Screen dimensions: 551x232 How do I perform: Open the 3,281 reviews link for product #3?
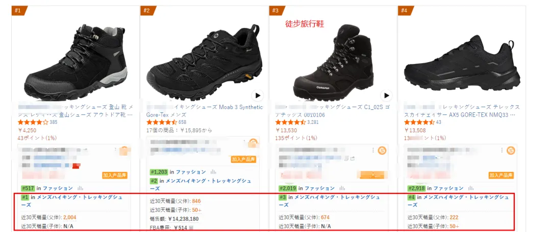point(313,122)
